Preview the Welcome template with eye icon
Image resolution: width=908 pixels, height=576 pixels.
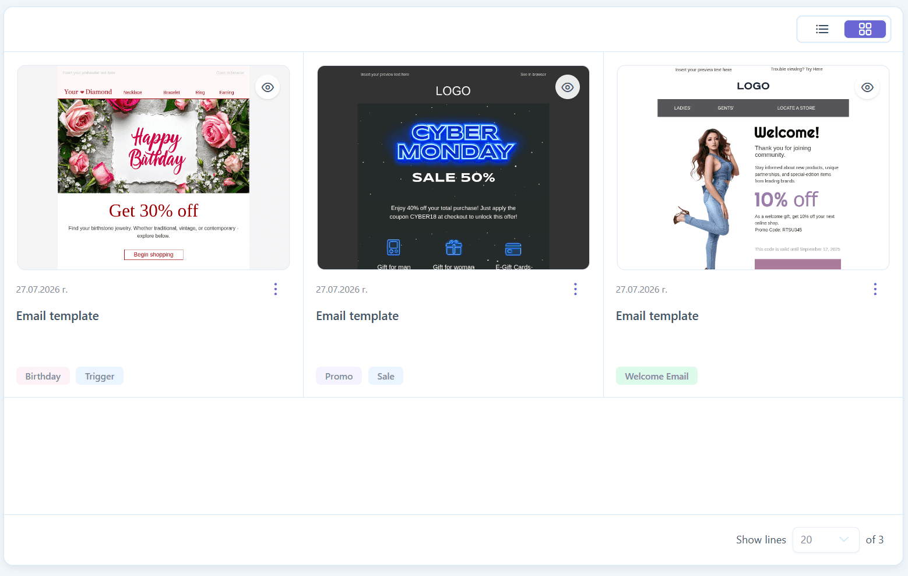867,87
